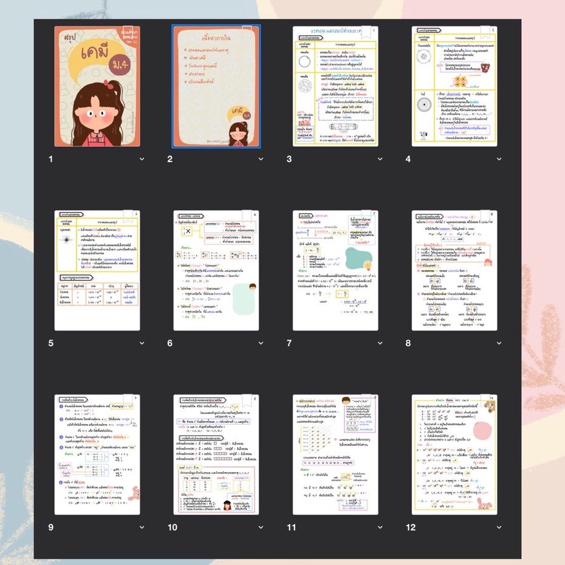Select page 7 thumbnail
The width and height of the screenshot is (565, 565).
pos(335,270)
